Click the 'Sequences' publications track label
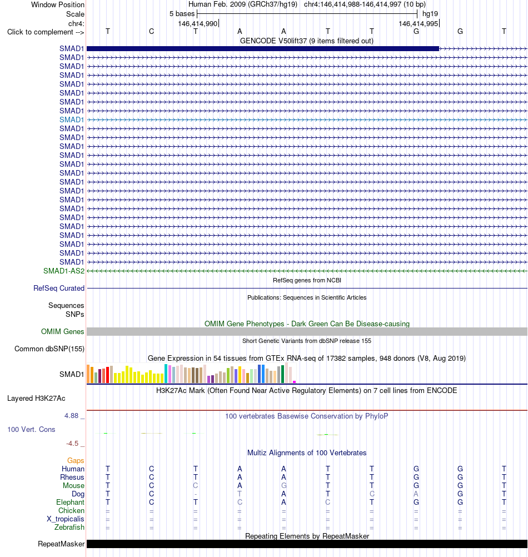528x557 pixels. point(66,306)
